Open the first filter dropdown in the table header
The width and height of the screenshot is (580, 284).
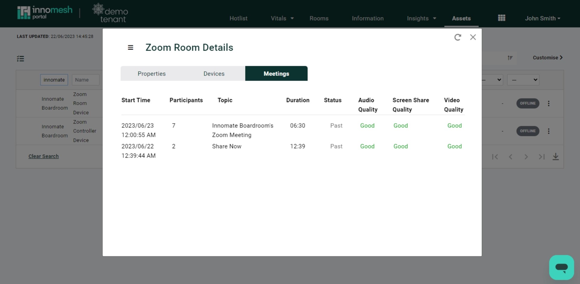(492, 80)
